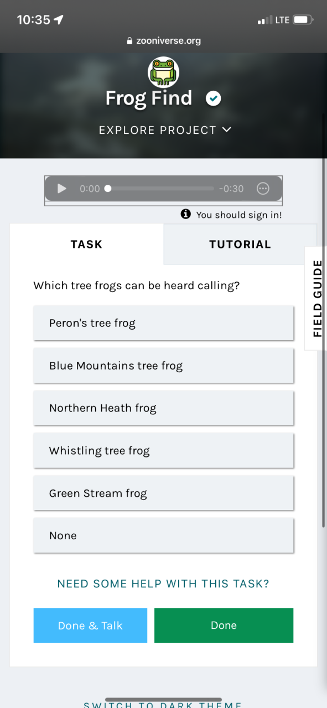Image resolution: width=327 pixels, height=708 pixels.
Task: Click the lock icon next to zooniverse.org
Action: click(x=130, y=41)
